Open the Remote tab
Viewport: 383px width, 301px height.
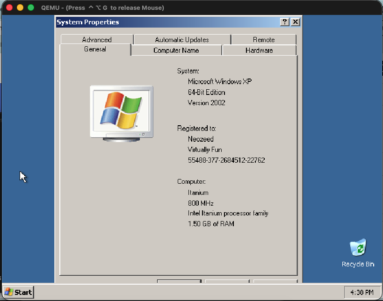[x=264, y=40]
